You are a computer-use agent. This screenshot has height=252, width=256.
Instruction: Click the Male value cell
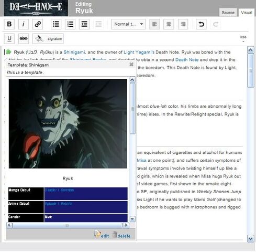(86, 218)
